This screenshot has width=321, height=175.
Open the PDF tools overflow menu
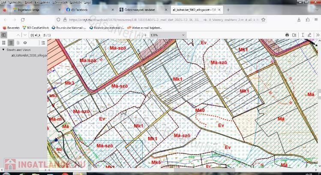(x=317, y=35)
